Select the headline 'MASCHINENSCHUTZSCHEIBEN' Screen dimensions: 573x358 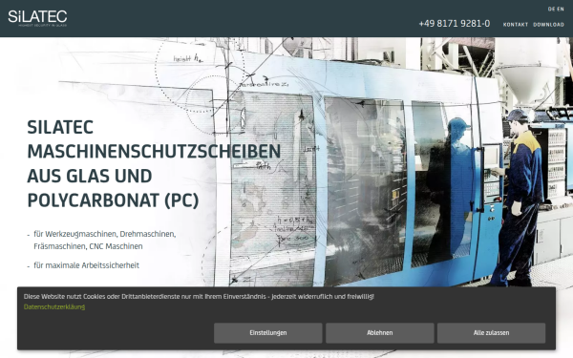pos(154,151)
